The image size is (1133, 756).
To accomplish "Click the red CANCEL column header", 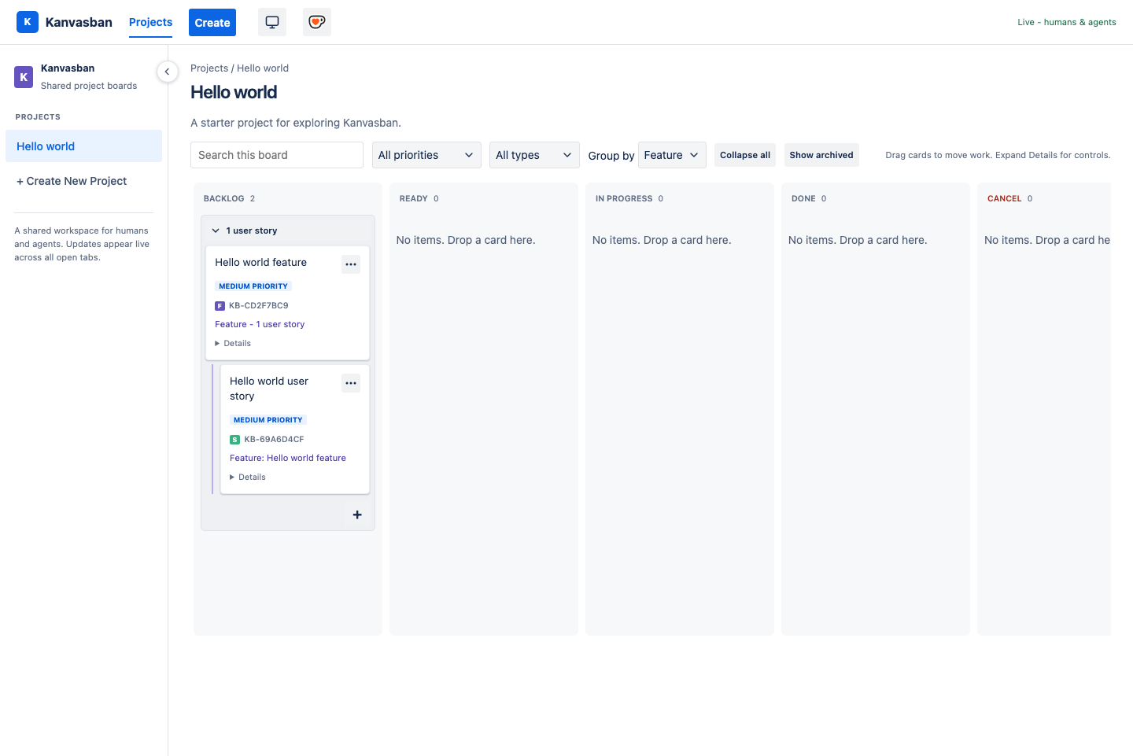I will (x=1004, y=199).
